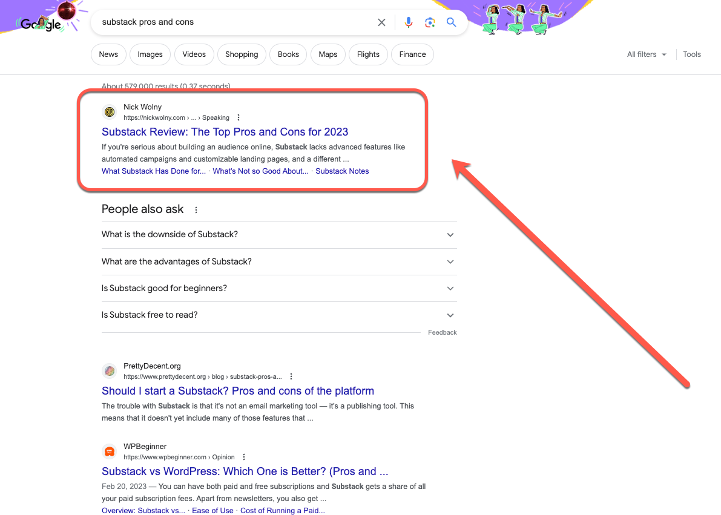Click the Feedback link under People also ask
The image size is (721, 515).
443,332
